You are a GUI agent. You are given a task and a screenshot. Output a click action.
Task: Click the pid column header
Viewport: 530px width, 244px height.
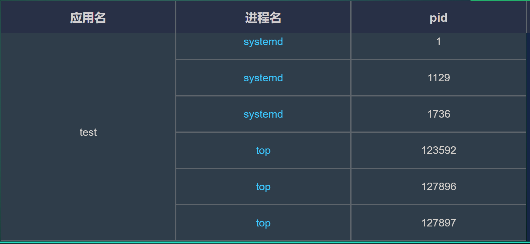(438, 18)
